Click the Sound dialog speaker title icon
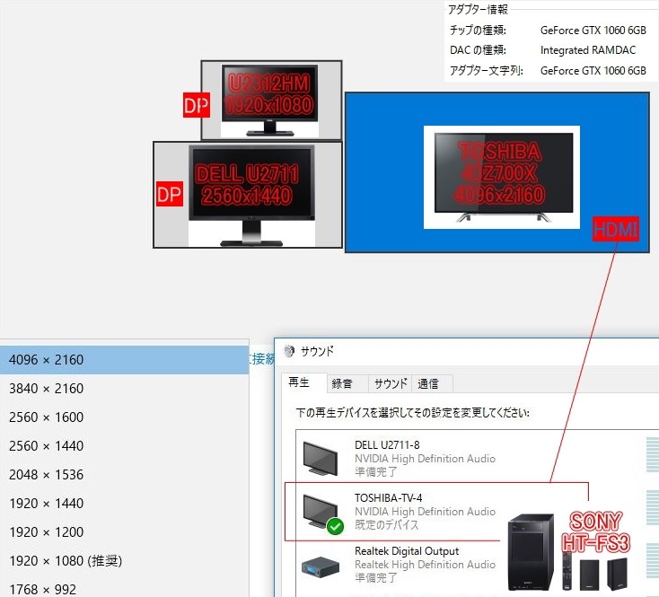 [289, 351]
